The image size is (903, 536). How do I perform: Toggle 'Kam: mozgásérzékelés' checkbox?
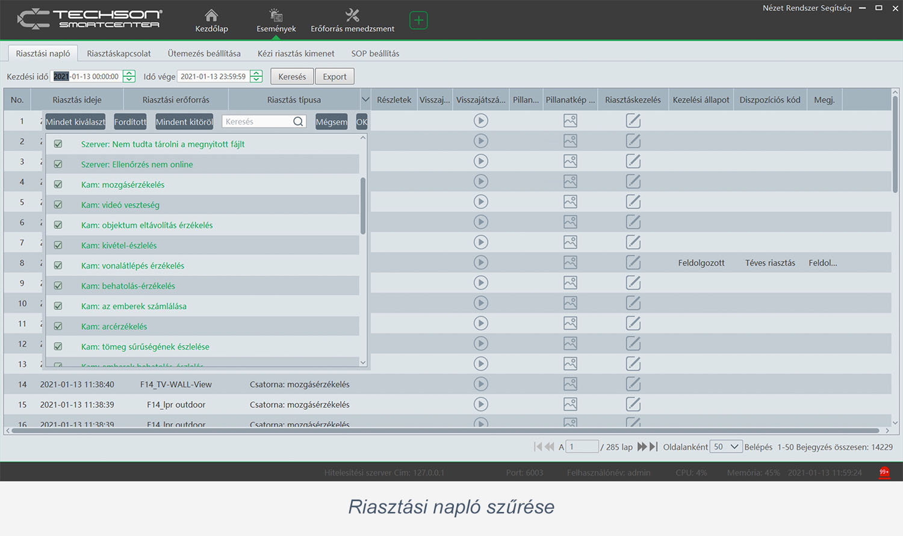click(x=58, y=184)
